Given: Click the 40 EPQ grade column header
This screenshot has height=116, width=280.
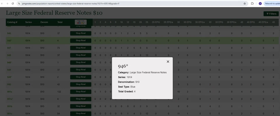Looking at the screenshot, I should point(251,22).
